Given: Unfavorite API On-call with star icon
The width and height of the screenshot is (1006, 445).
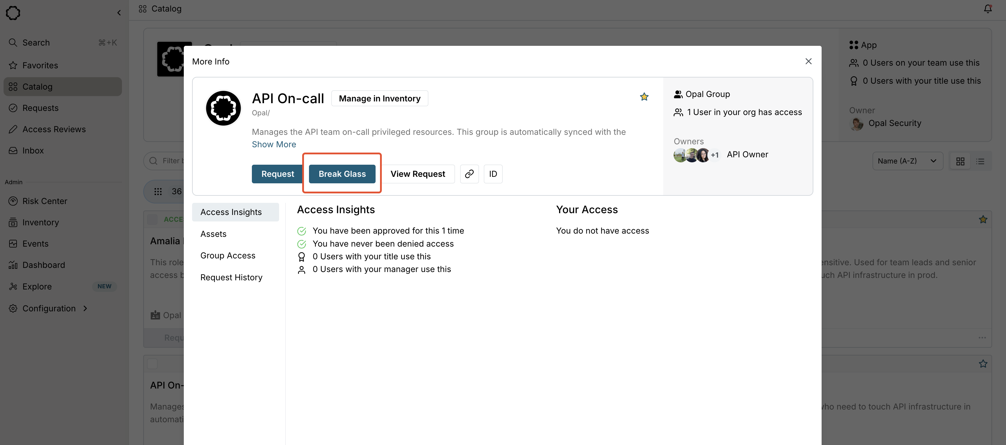Looking at the screenshot, I should [644, 97].
